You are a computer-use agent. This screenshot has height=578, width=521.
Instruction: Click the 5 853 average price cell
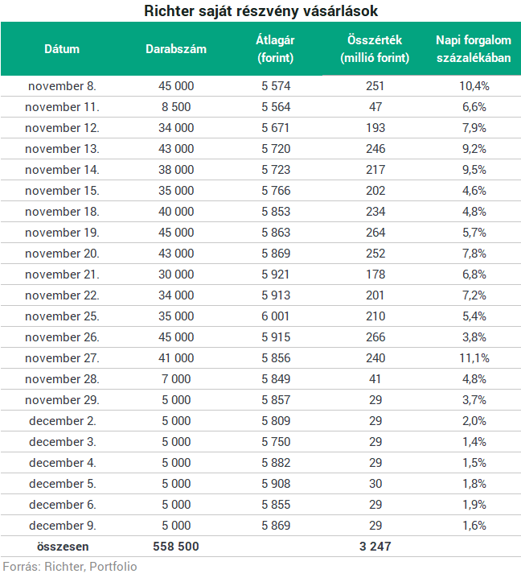(276, 212)
